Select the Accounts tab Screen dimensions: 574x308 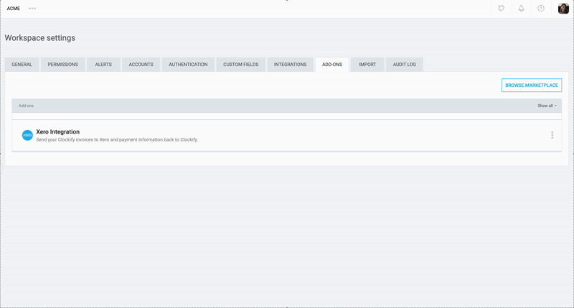click(x=141, y=65)
